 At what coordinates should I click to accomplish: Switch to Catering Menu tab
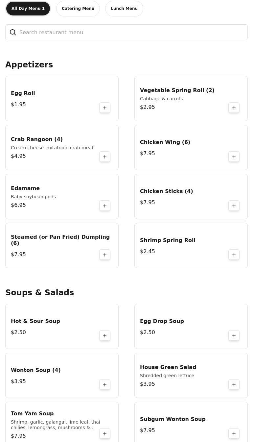[78, 9]
